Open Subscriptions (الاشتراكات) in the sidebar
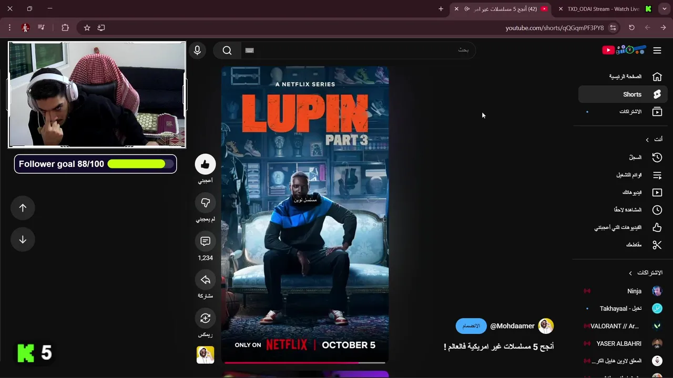Viewport: 673px width, 378px height. (x=623, y=112)
